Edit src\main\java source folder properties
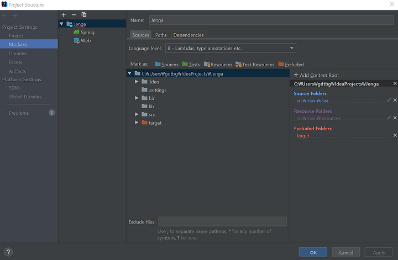The image size is (398, 260). tap(389, 100)
